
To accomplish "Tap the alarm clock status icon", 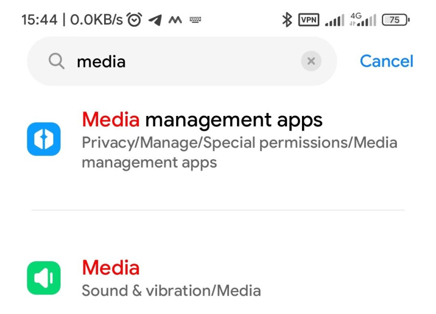I will pos(134,20).
